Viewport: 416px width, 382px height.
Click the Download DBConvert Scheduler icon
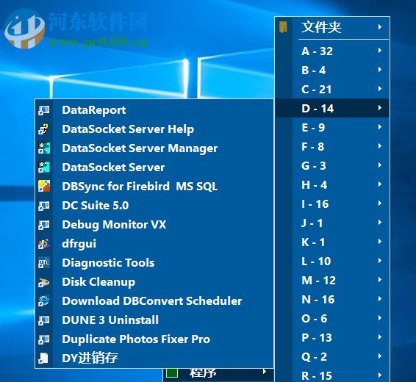click(44, 301)
